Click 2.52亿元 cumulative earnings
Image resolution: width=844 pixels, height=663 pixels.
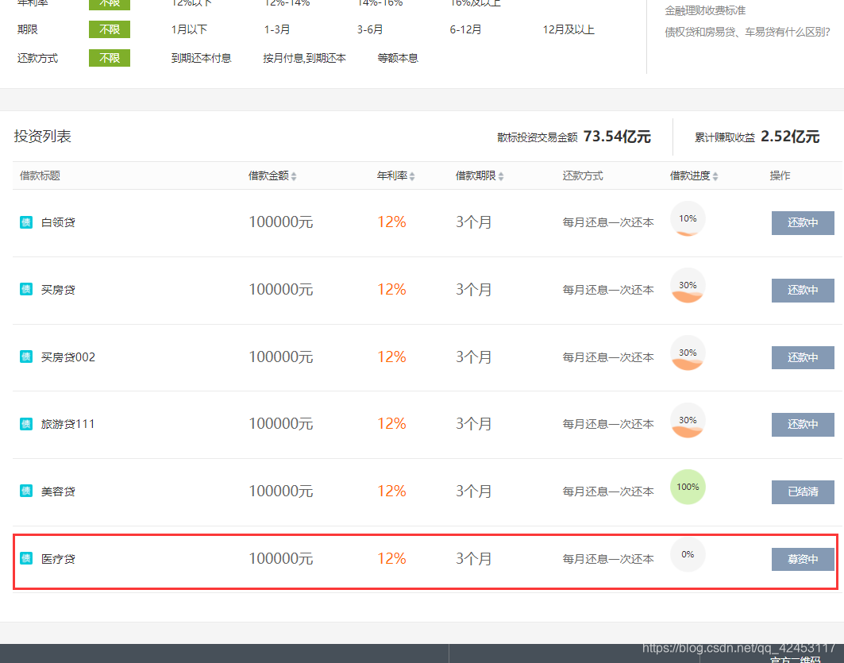pos(790,137)
